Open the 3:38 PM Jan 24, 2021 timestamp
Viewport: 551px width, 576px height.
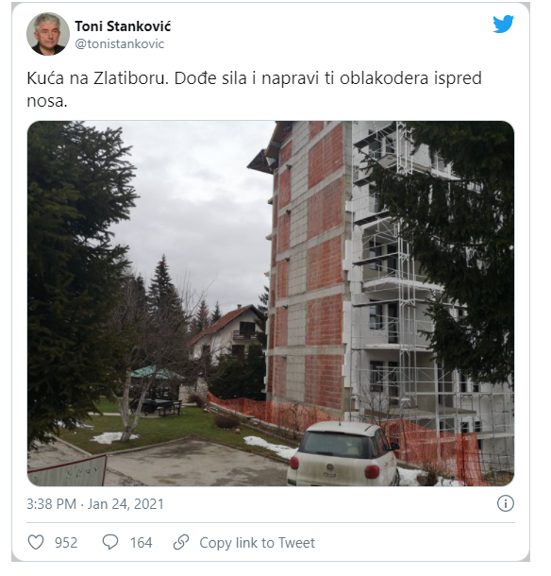pos(95,503)
